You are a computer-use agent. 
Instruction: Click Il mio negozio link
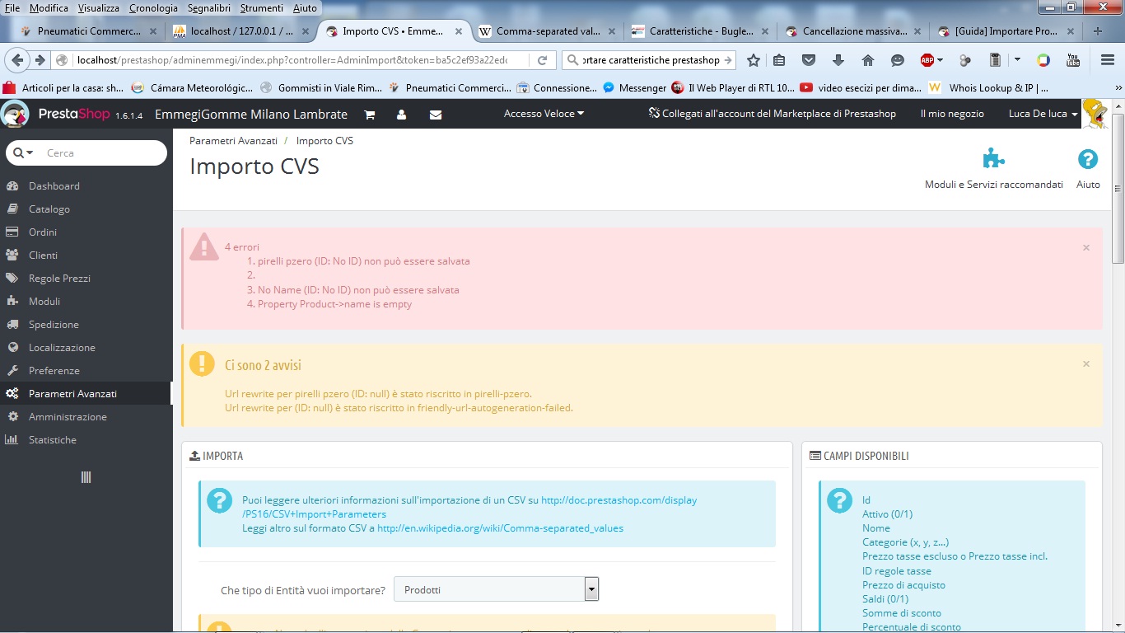point(952,114)
